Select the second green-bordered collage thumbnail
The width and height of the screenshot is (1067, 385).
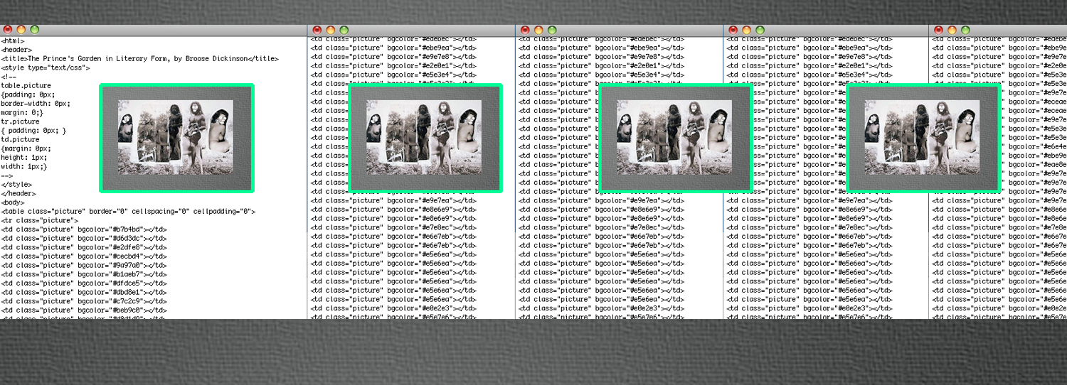coord(425,138)
